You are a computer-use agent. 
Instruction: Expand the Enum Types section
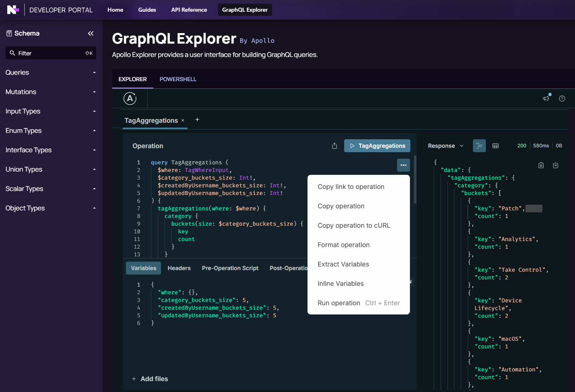51,131
